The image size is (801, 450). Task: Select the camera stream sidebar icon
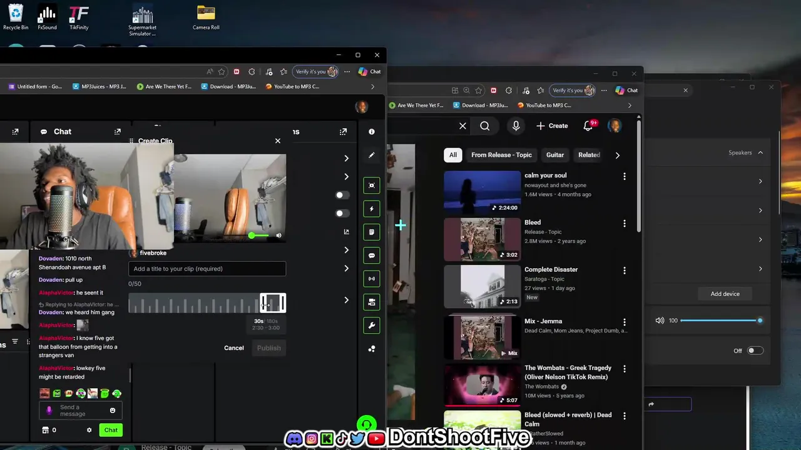[x=372, y=302]
